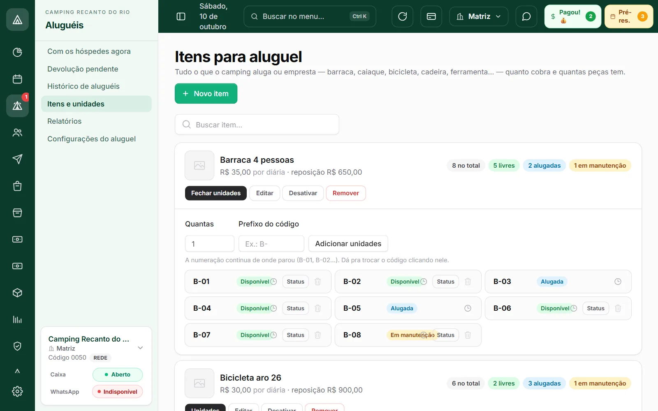Image resolution: width=658 pixels, height=411 pixels.
Task: Click the card icon in the header
Action: tap(431, 16)
